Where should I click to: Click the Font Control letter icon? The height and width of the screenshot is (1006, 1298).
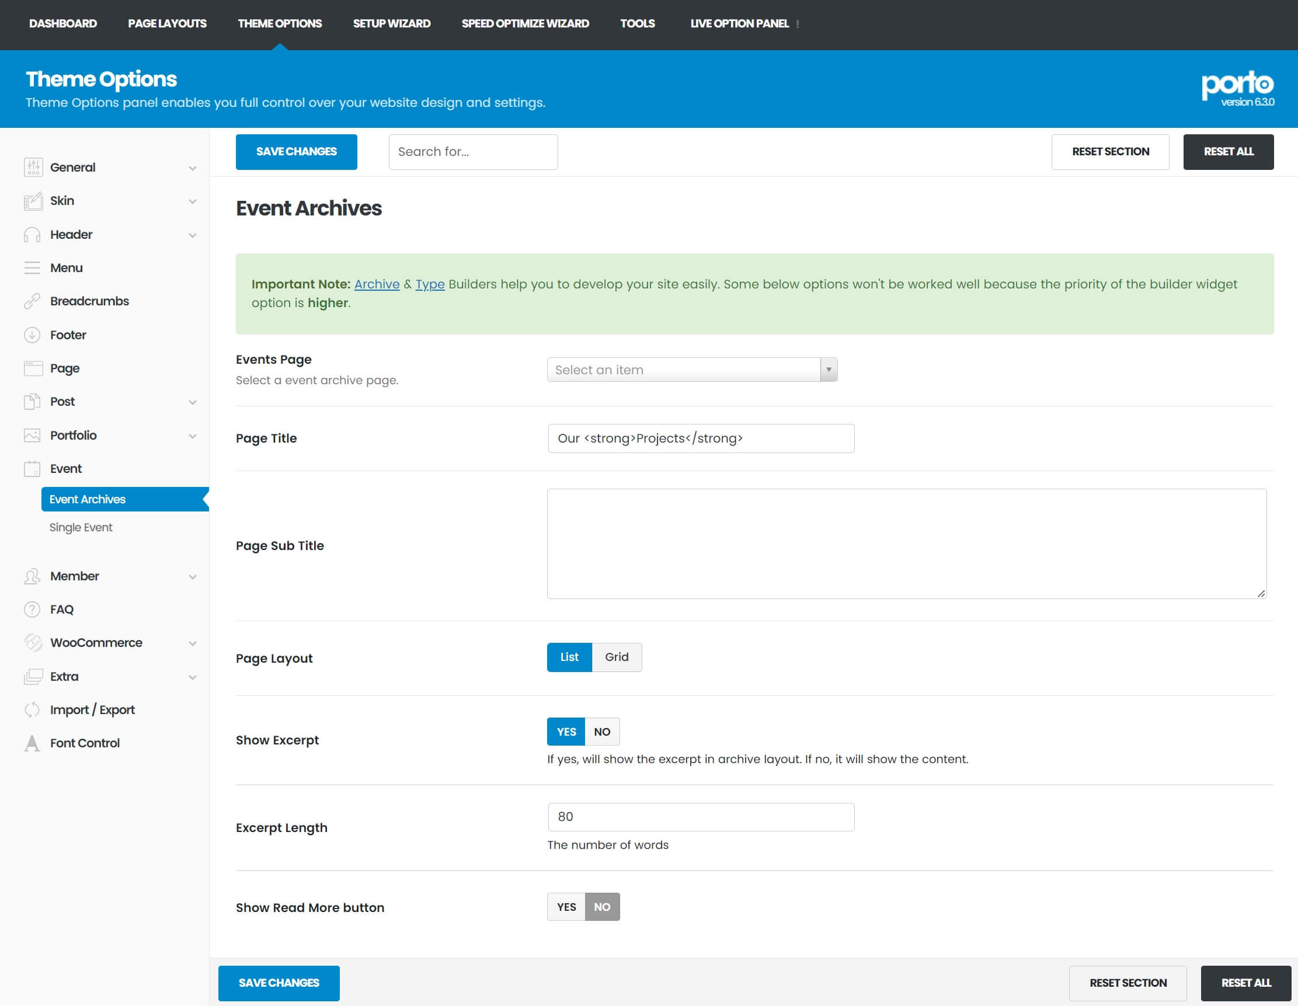click(32, 743)
